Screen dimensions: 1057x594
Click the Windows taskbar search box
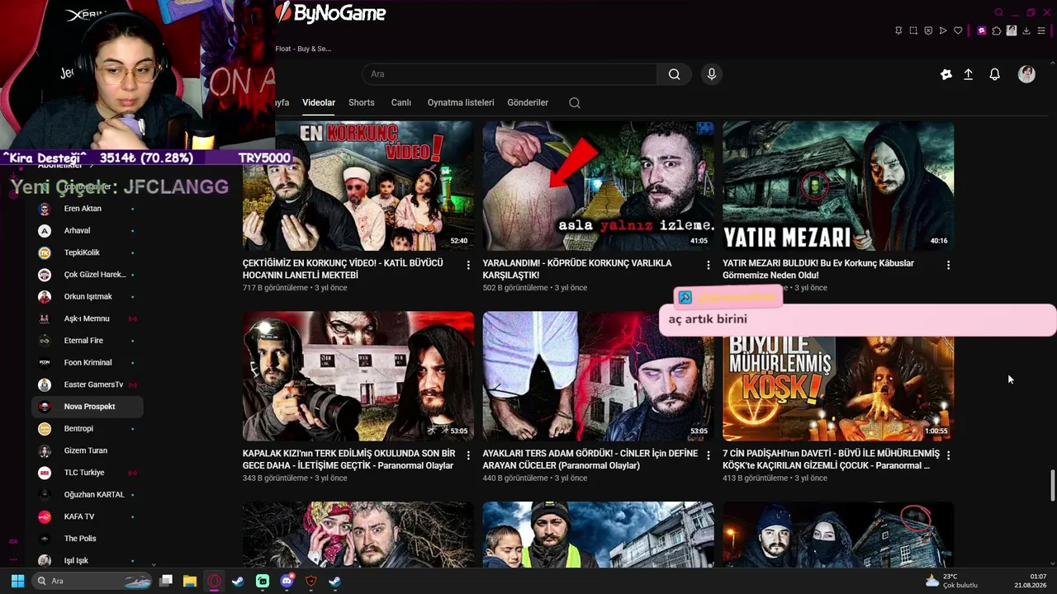92,581
